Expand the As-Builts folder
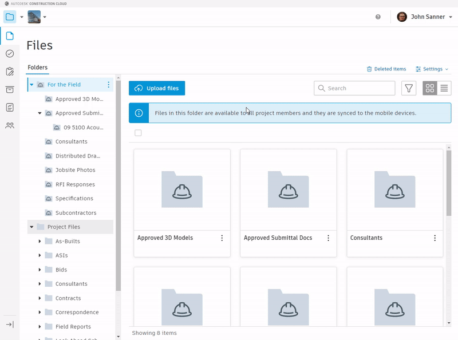The image size is (458, 340). [x=40, y=242]
